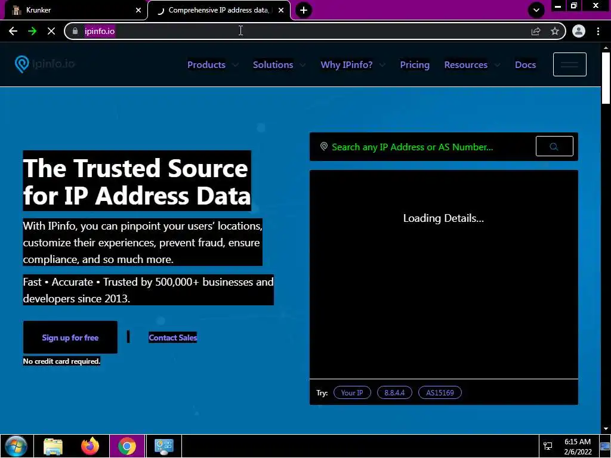Click the Chrome taskbar icon
The height and width of the screenshot is (458, 611).
click(x=127, y=446)
